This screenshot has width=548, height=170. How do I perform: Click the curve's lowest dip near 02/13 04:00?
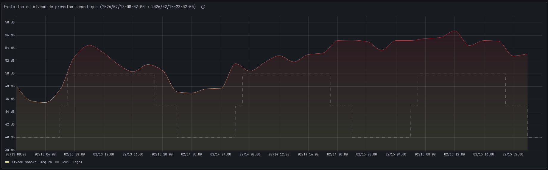click(x=45, y=102)
